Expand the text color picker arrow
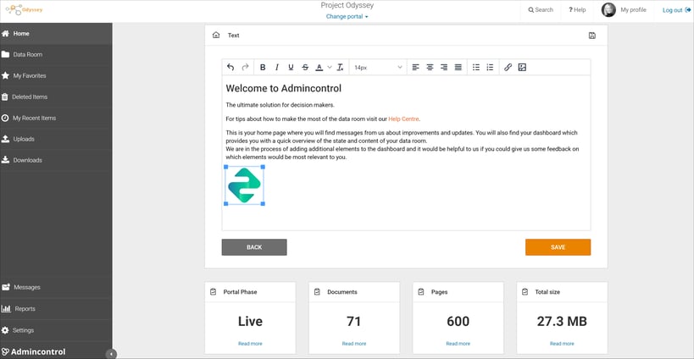Viewport: 694px width, 359px height. click(x=330, y=67)
